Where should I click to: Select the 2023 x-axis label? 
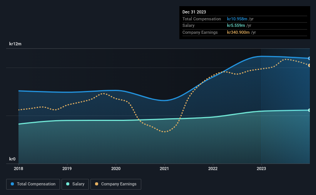coord(261,169)
